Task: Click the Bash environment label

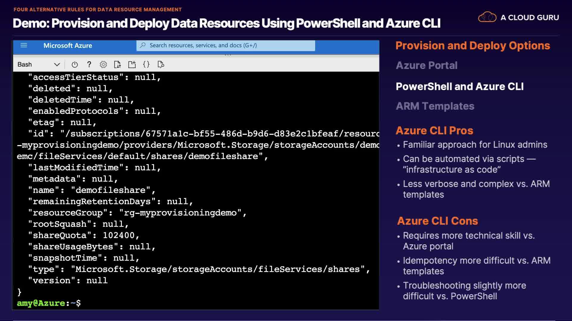Action: (x=25, y=64)
